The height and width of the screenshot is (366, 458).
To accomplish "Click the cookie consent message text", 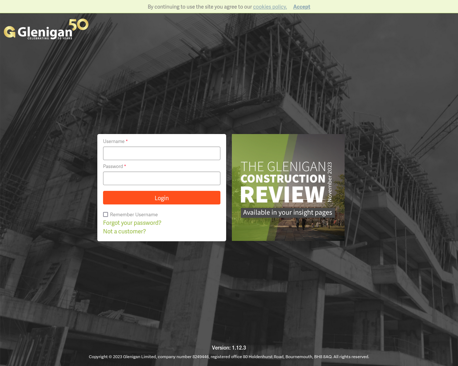I will (200, 6).
